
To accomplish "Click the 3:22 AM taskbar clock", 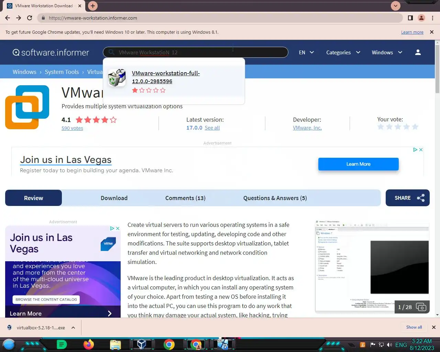I will coord(422,341).
